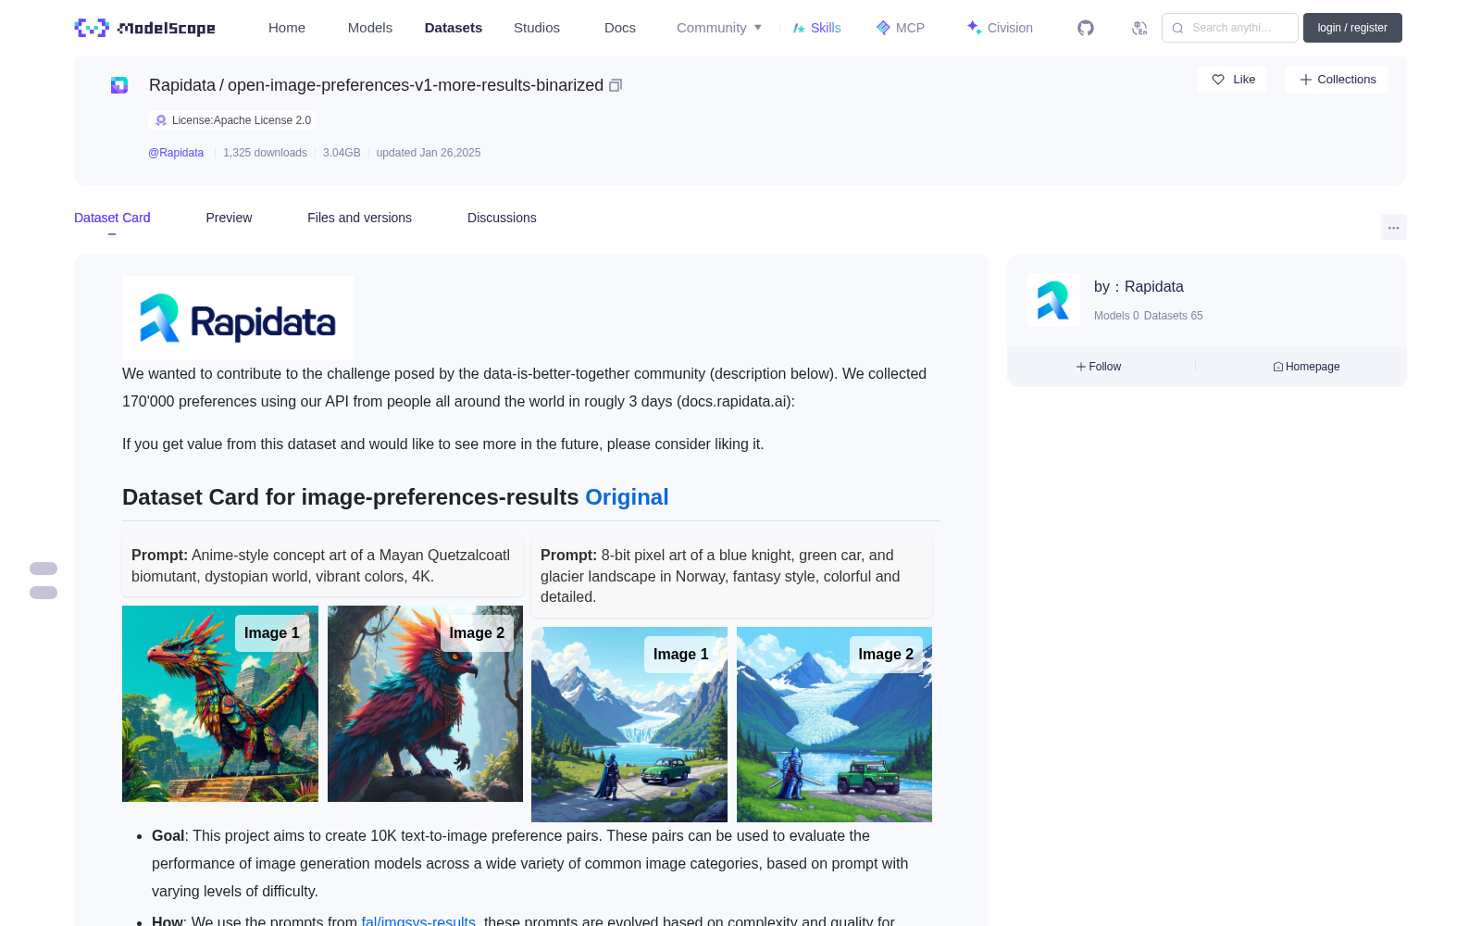Click the Rapidata author logo in sidebar
The width and height of the screenshot is (1481, 926).
pos(1053,300)
